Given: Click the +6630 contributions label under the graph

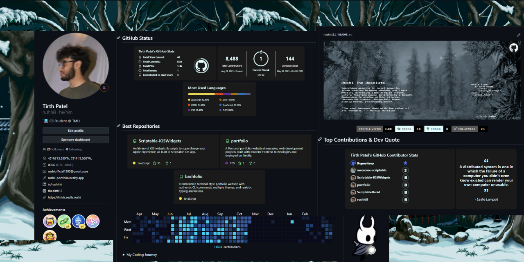Looking at the screenshot, I should click(227, 247).
